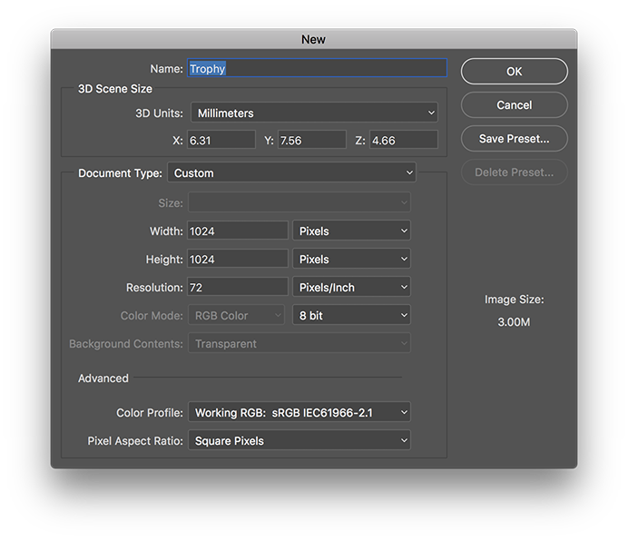Open the 8 bit depth dropdown

[351, 316]
